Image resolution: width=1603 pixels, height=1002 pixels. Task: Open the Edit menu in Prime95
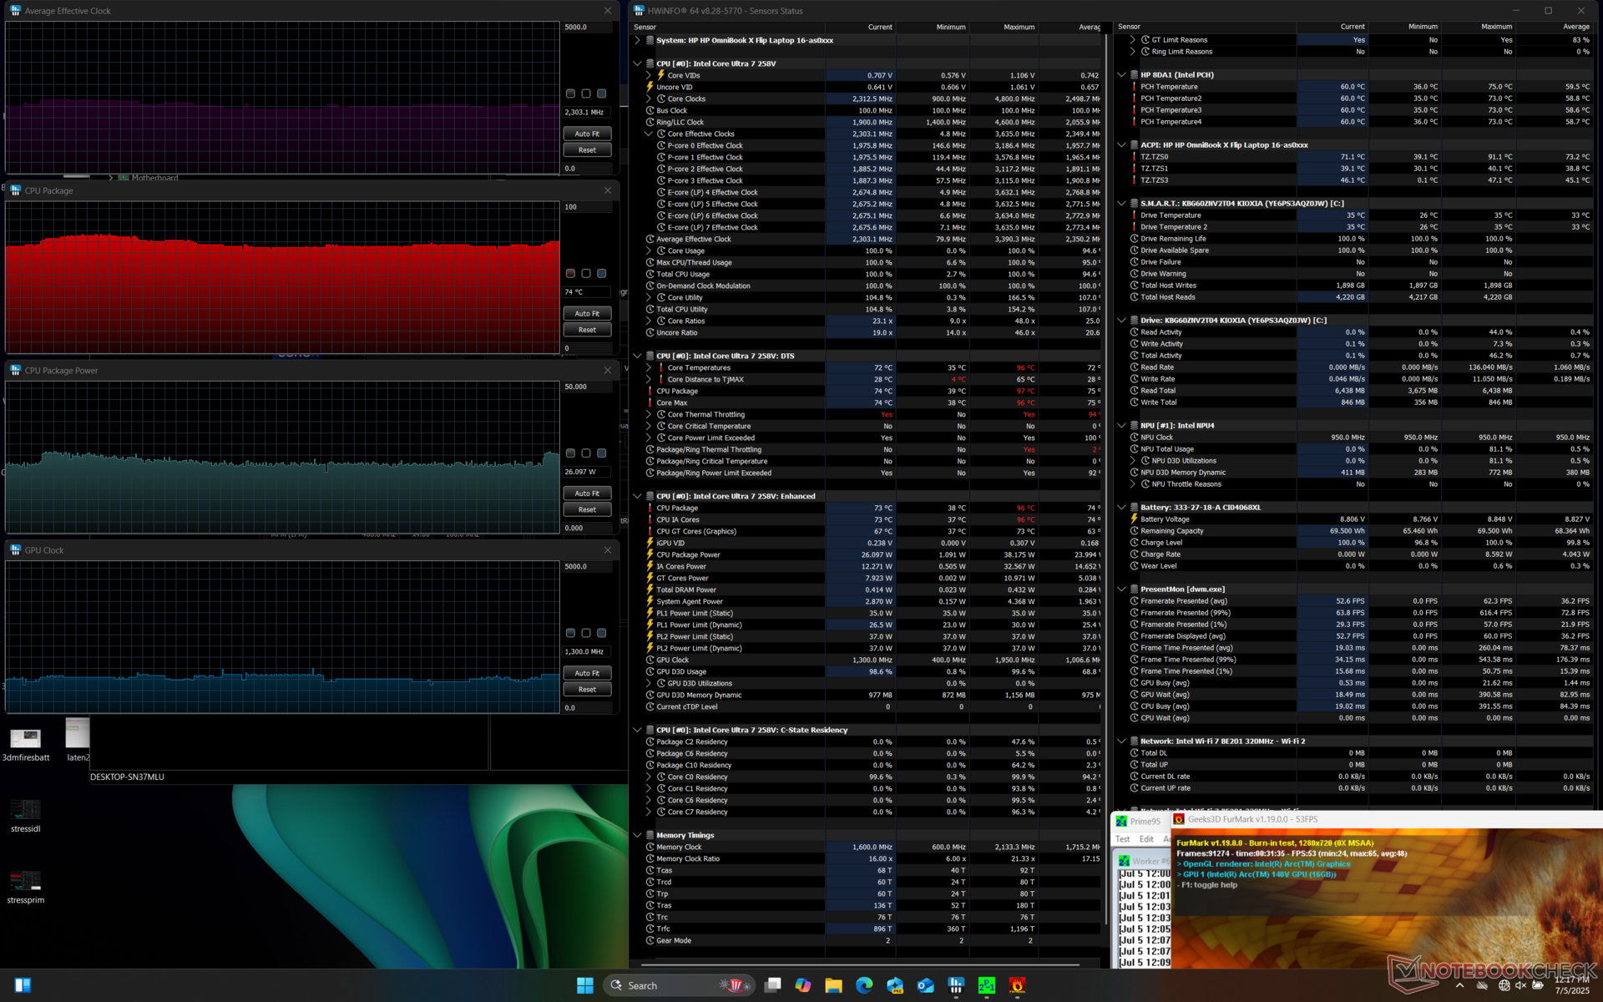[x=1146, y=839]
